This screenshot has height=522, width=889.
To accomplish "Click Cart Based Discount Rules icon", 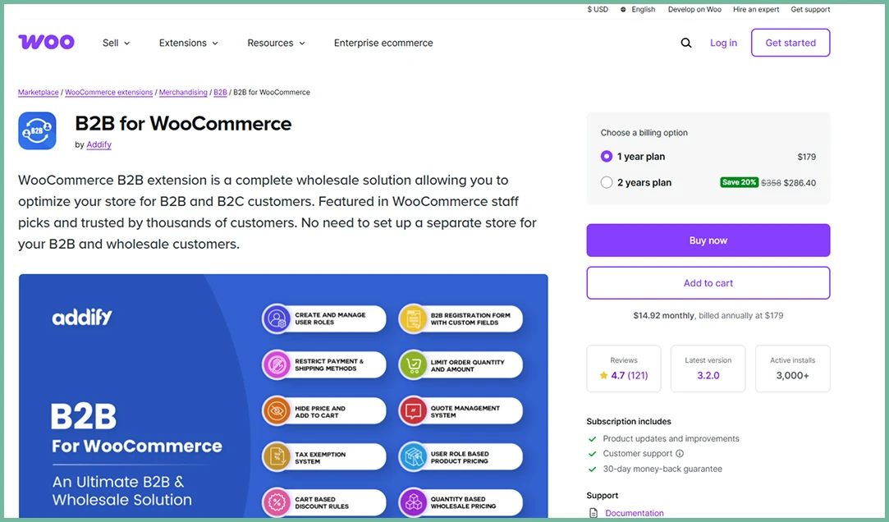I will pyautogui.click(x=277, y=502).
